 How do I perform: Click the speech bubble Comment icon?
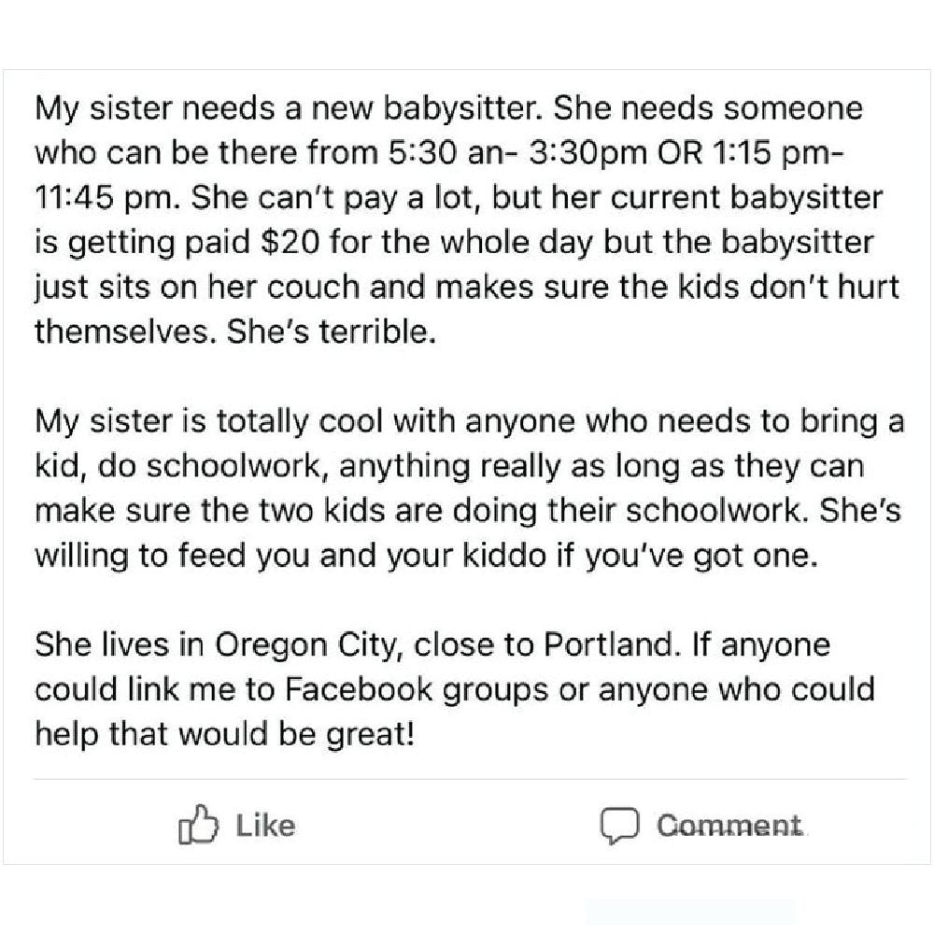pyautogui.click(x=617, y=827)
